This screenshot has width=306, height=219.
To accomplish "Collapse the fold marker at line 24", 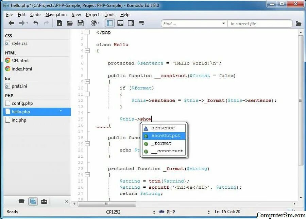I will click(87, 175).
